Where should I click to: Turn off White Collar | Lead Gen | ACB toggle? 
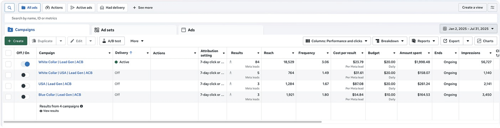[25, 64]
